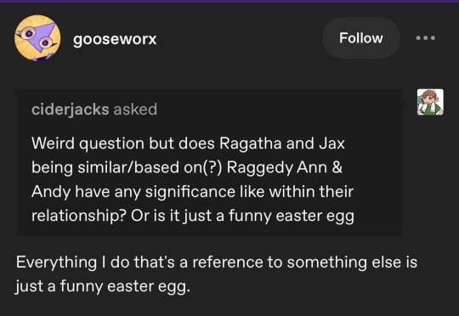Image resolution: width=459 pixels, height=316 pixels.
Task: Click the line starting "relationship? Or is it"
Action: click(193, 217)
